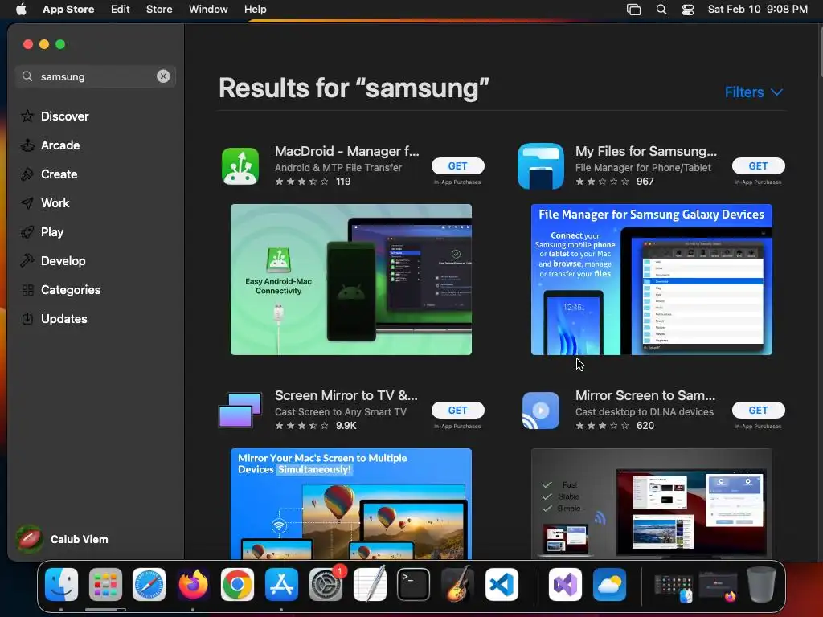
Task: Expand the Filters dropdown
Action: (754, 92)
